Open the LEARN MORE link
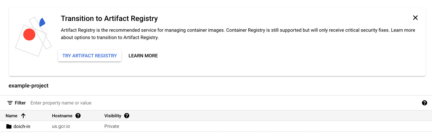The height and width of the screenshot is (138, 432). tap(143, 56)
